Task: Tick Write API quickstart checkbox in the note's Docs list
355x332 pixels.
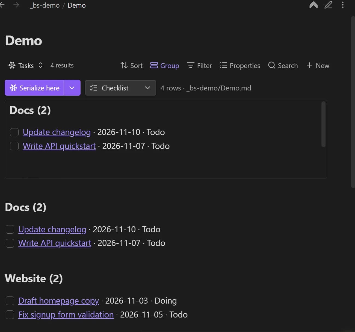Action: pos(10,243)
